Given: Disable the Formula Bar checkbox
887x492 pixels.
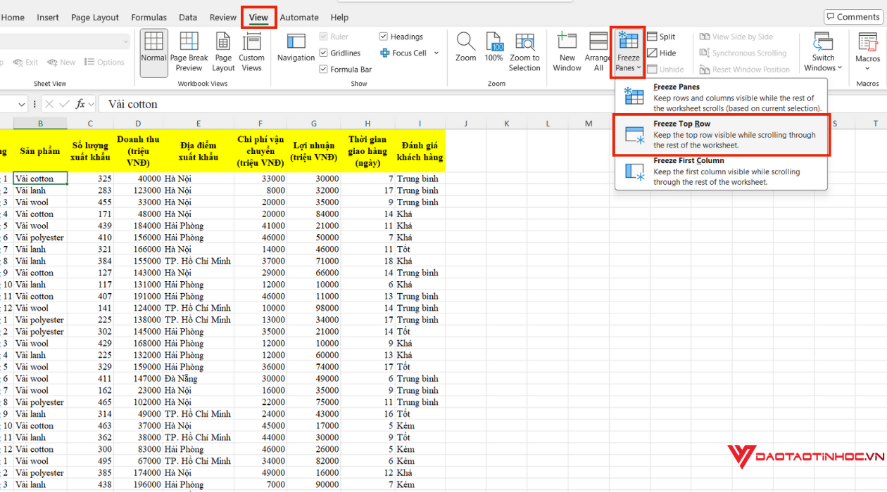Looking at the screenshot, I should (x=324, y=70).
